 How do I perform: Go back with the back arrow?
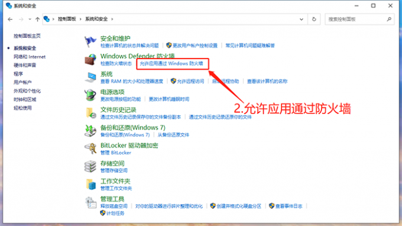coord(10,20)
